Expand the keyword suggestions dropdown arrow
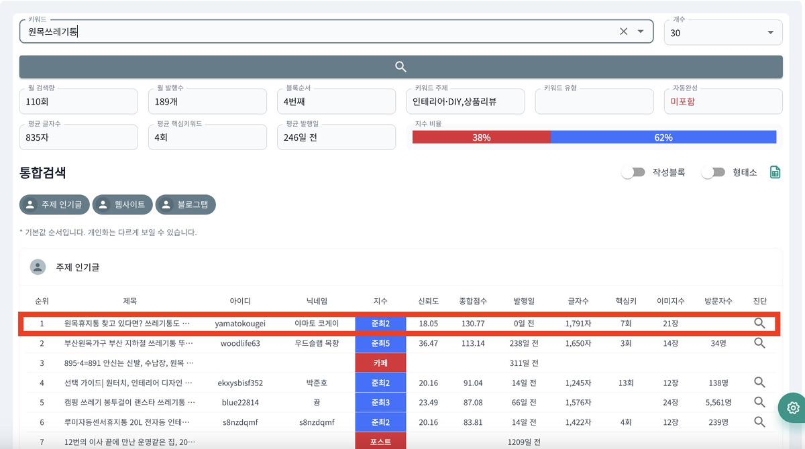The width and height of the screenshot is (805, 449). pos(641,31)
